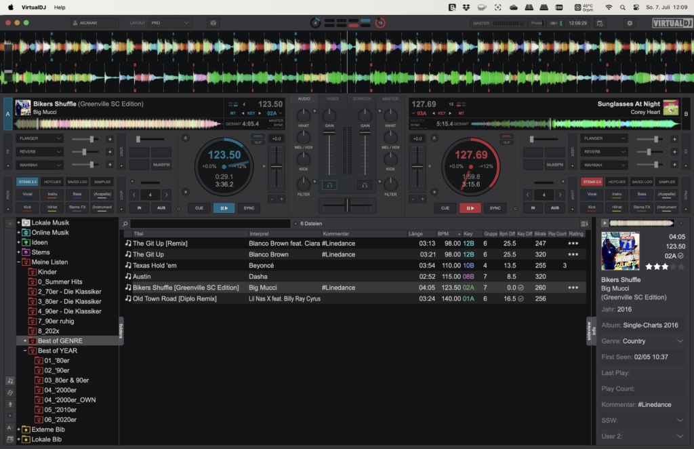Add FX slot next to deck A Flanger
The width and height of the screenshot is (694, 449).
click(x=110, y=139)
